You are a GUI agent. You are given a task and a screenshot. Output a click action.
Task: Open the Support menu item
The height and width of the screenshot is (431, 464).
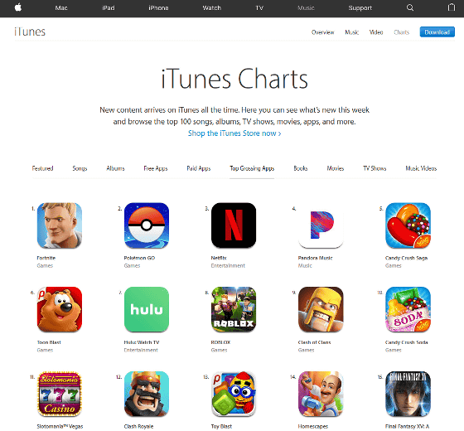(x=360, y=8)
